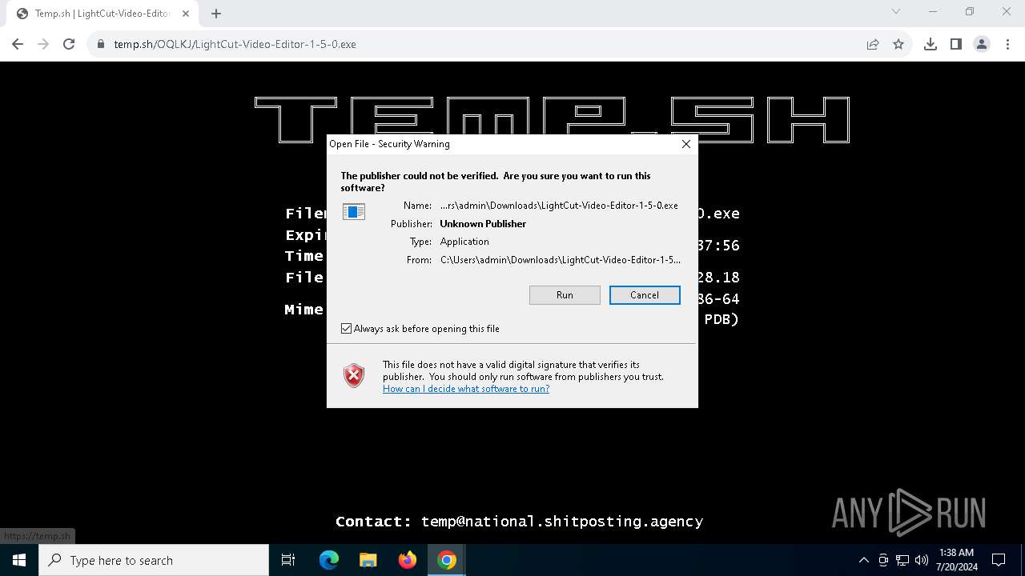The height and width of the screenshot is (576, 1025).
Task: Click the browser forward arrow
Action: [43, 44]
